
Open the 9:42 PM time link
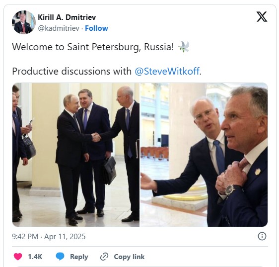point(25,237)
